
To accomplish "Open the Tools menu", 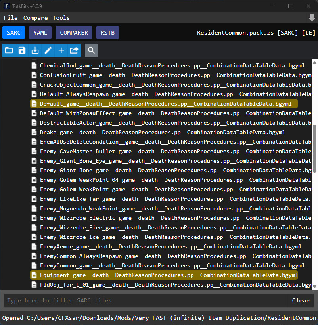I will (x=61, y=18).
